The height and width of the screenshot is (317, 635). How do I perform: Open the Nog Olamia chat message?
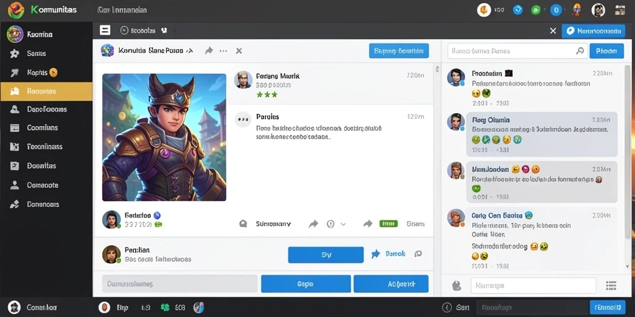click(542, 134)
